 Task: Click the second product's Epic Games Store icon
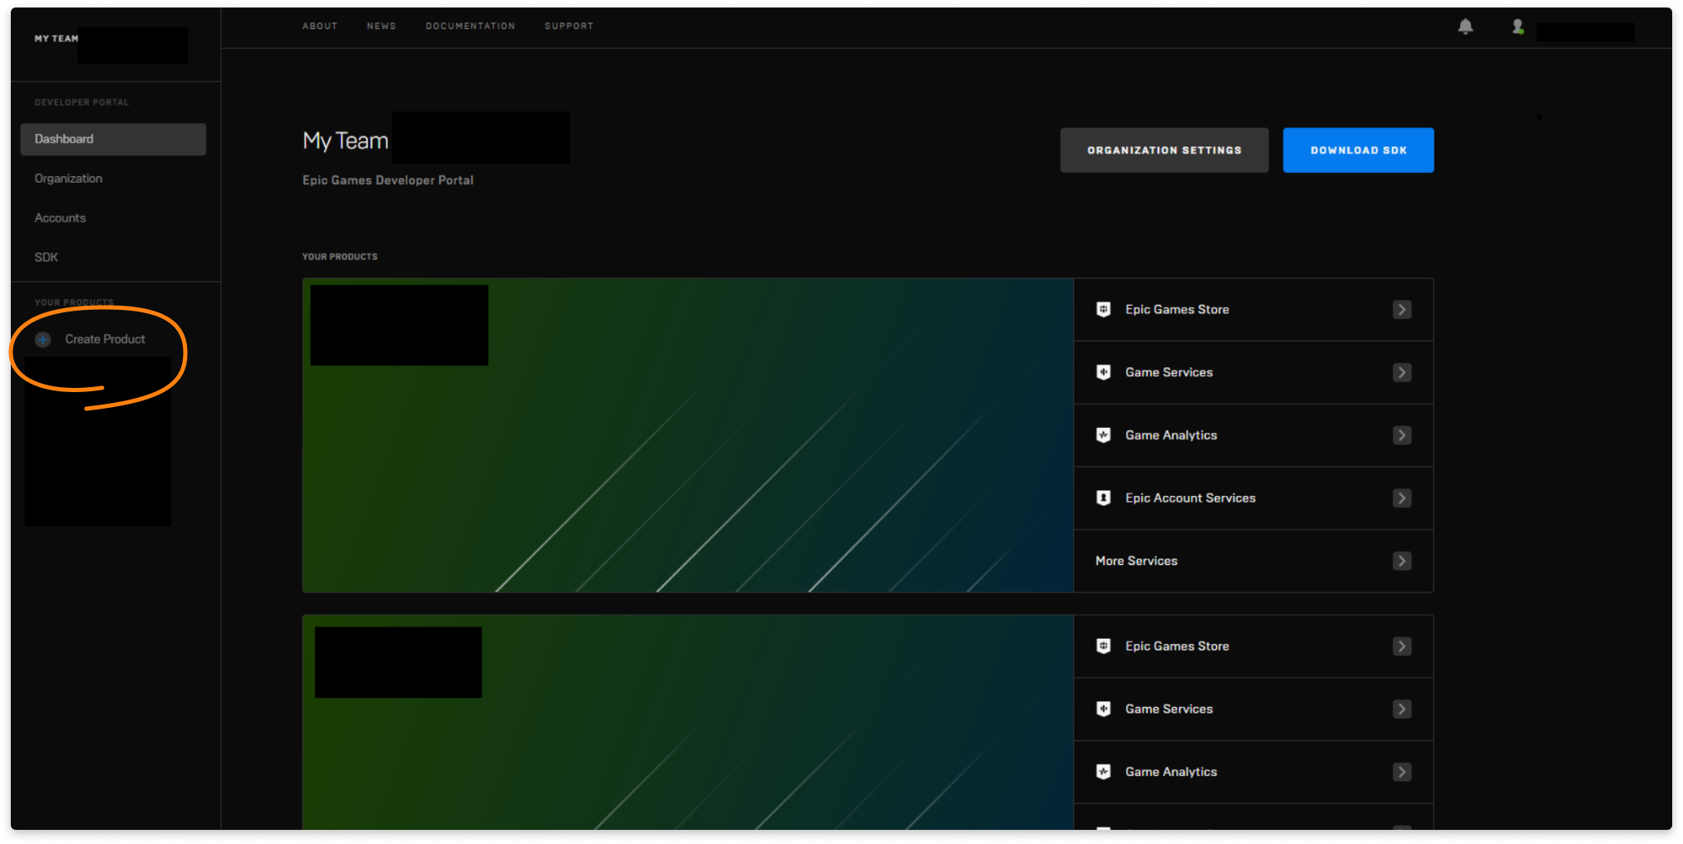pos(1103,646)
